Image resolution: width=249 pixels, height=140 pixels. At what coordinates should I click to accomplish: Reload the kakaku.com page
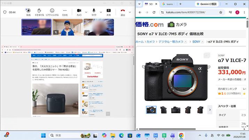coord(154,12)
